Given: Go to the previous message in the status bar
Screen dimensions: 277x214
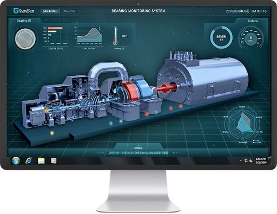Looking at the screenshot, I should [x=100, y=153].
